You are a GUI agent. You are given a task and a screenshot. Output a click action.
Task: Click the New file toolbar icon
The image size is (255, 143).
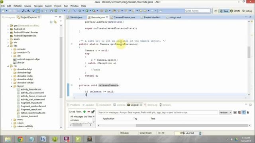coord(3,11)
